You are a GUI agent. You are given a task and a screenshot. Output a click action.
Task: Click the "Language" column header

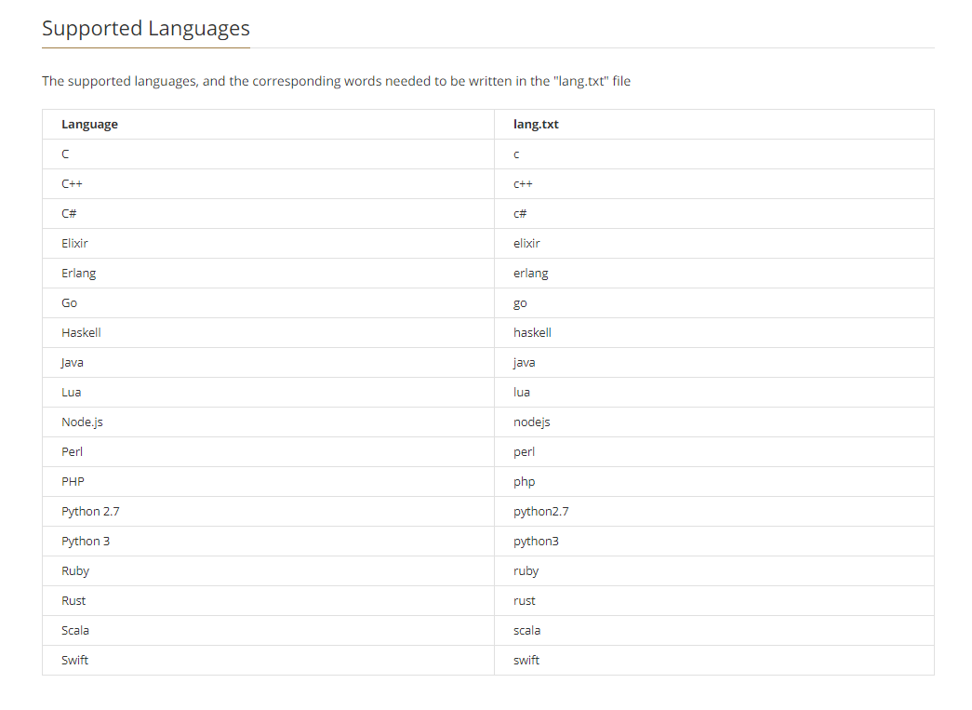89,125
